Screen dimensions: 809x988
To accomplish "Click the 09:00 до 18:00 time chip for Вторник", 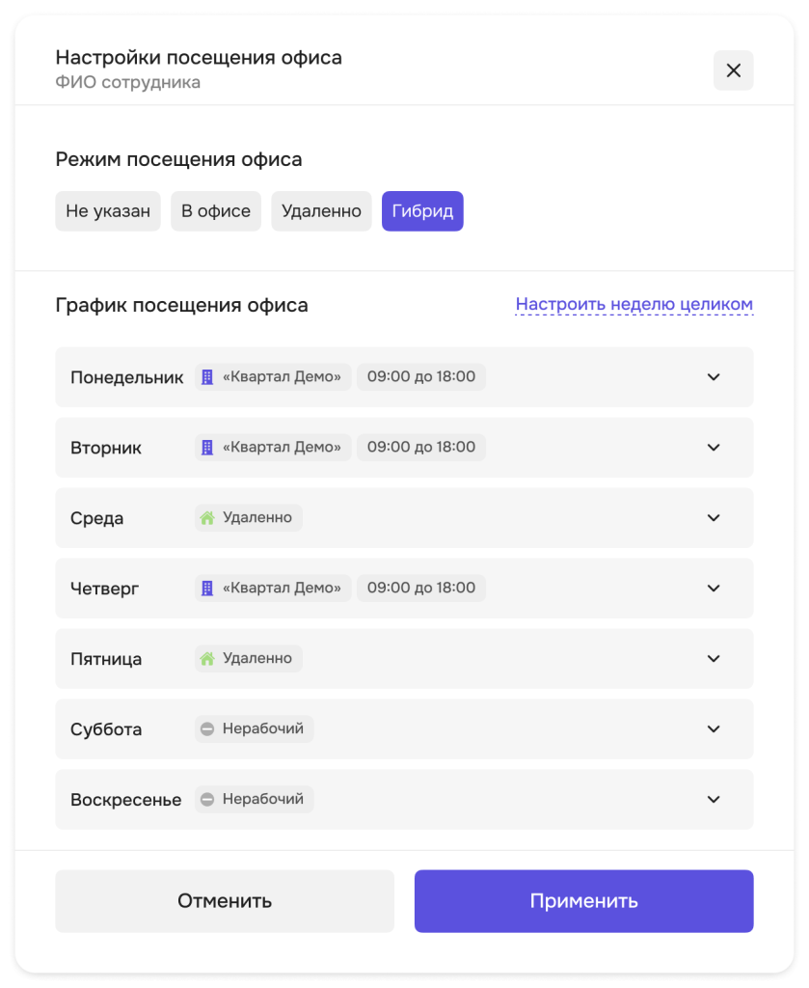I will tap(421, 448).
